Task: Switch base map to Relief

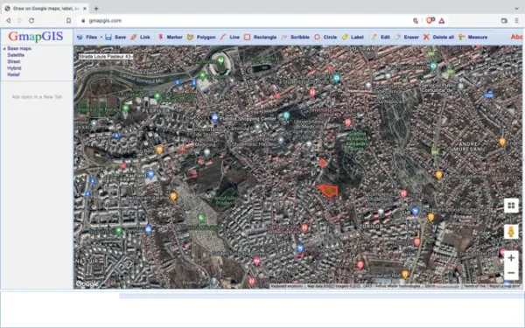Action: [13, 74]
